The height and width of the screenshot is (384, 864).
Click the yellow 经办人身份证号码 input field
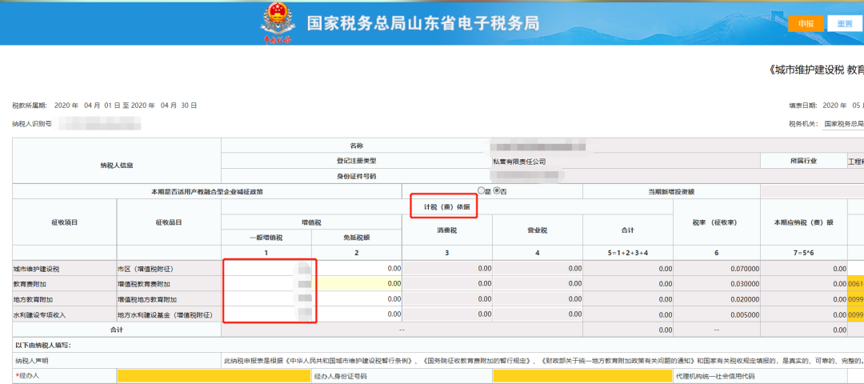582,376
